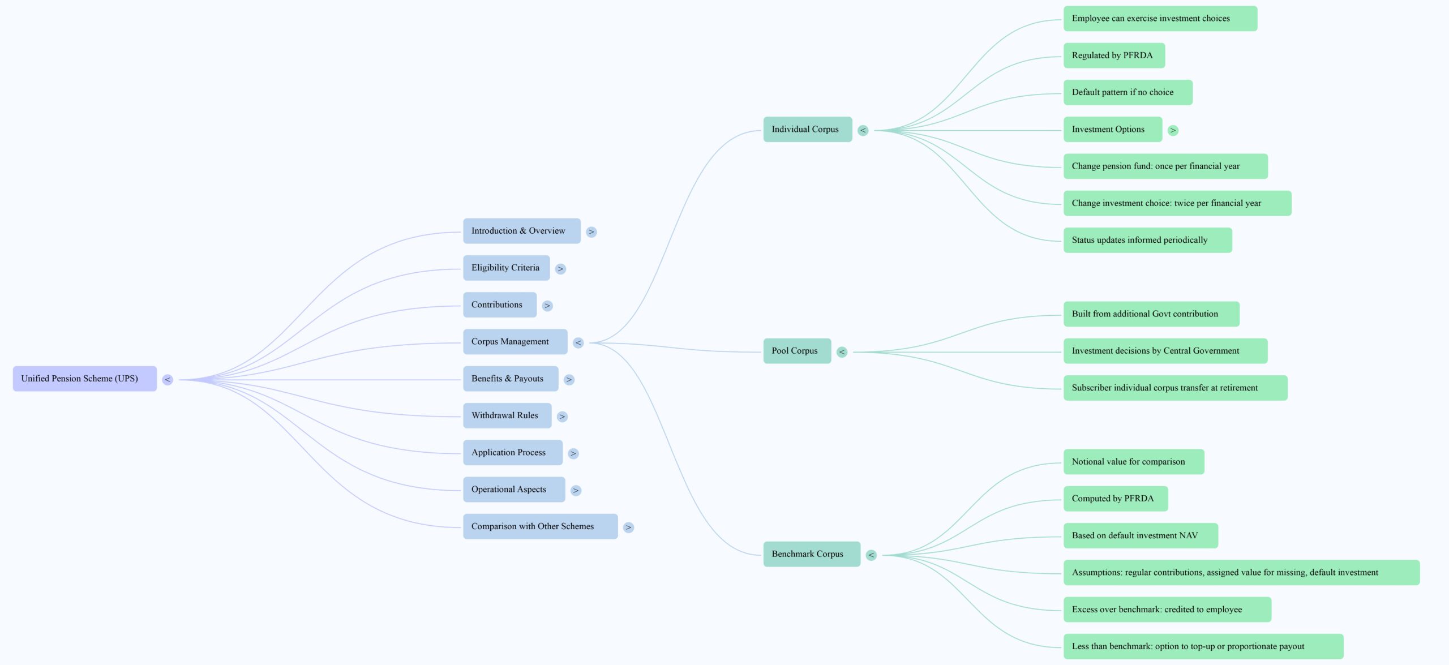Expand the Investment Options node arrow
1449x665 pixels.
1173,130
